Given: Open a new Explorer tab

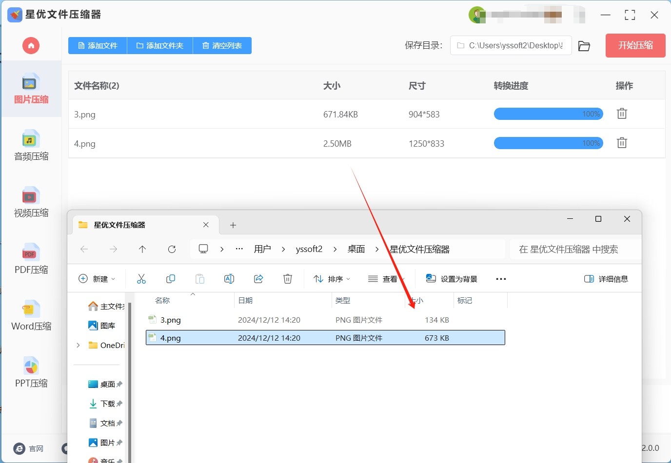Looking at the screenshot, I should (x=233, y=225).
